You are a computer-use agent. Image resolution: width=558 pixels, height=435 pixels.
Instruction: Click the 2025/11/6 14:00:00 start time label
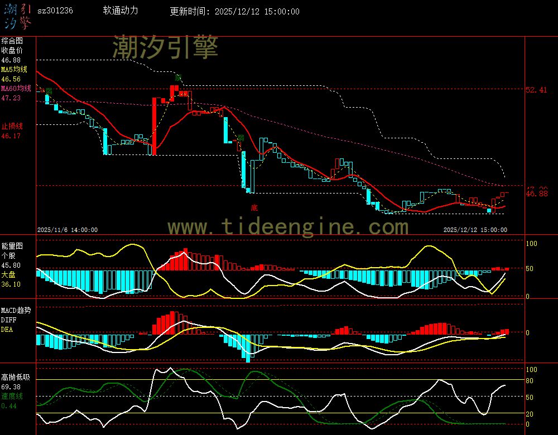point(68,229)
